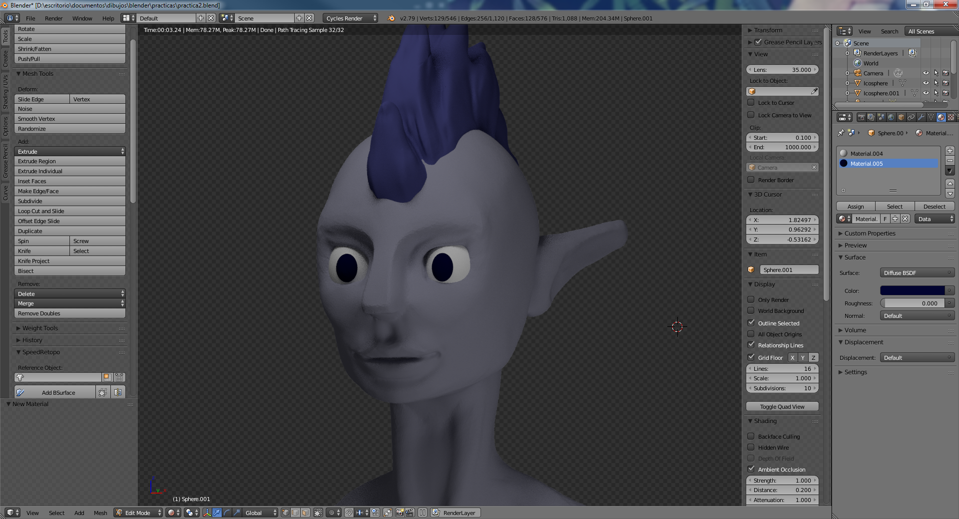The width and height of the screenshot is (959, 519).
Task: Click the eyedropper in Lock to Object field
Action: [814, 91]
